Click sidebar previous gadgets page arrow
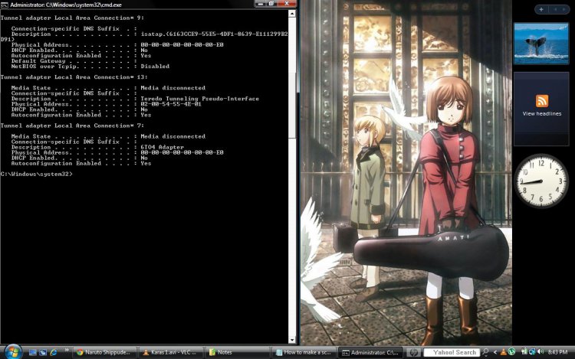This screenshot has height=359, width=575. coord(556,9)
